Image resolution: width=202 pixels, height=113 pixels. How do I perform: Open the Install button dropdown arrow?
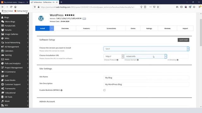coord(52,28)
